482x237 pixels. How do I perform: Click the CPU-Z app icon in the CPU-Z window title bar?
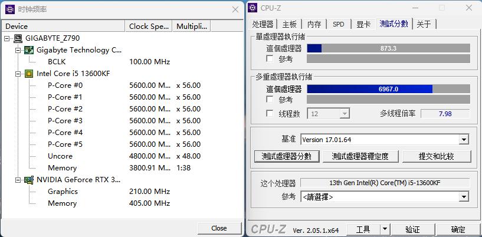pyautogui.click(x=253, y=8)
